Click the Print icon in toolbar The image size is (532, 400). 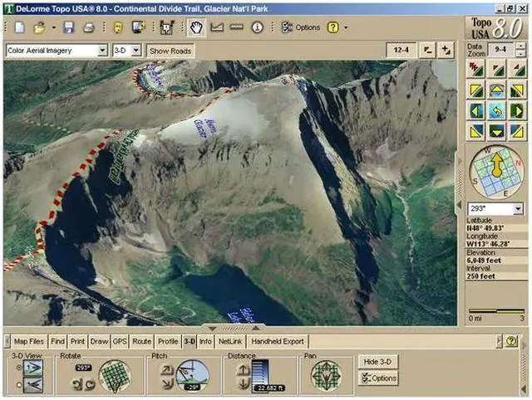[87, 27]
